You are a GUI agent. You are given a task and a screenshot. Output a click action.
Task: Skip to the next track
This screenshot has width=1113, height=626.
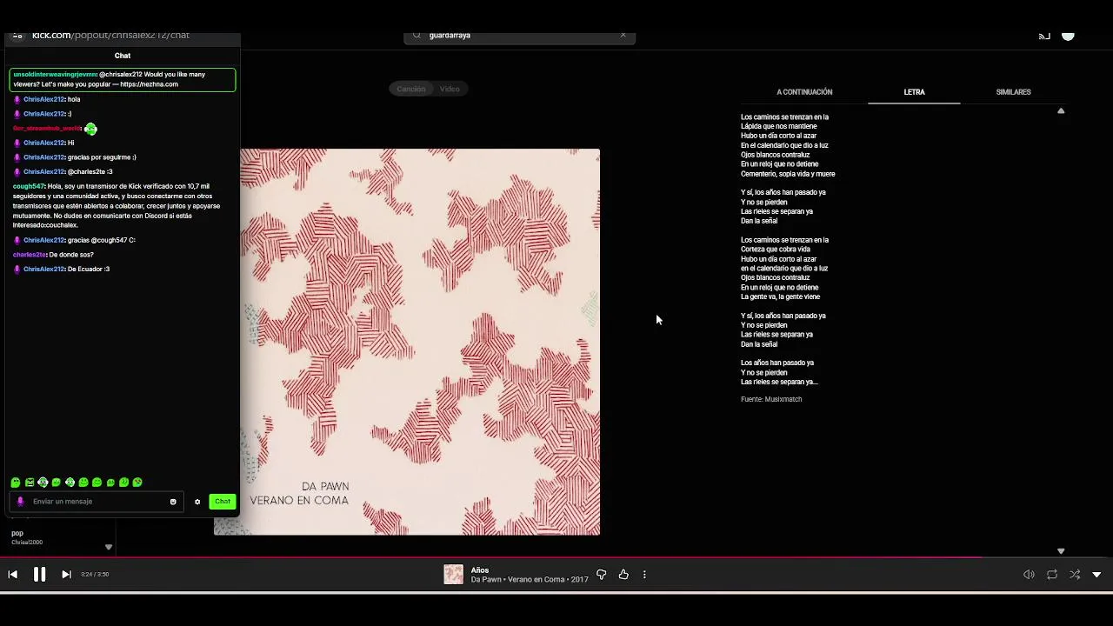(66, 574)
